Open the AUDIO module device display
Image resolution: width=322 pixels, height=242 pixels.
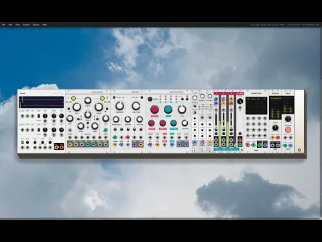tap(275, 108)
